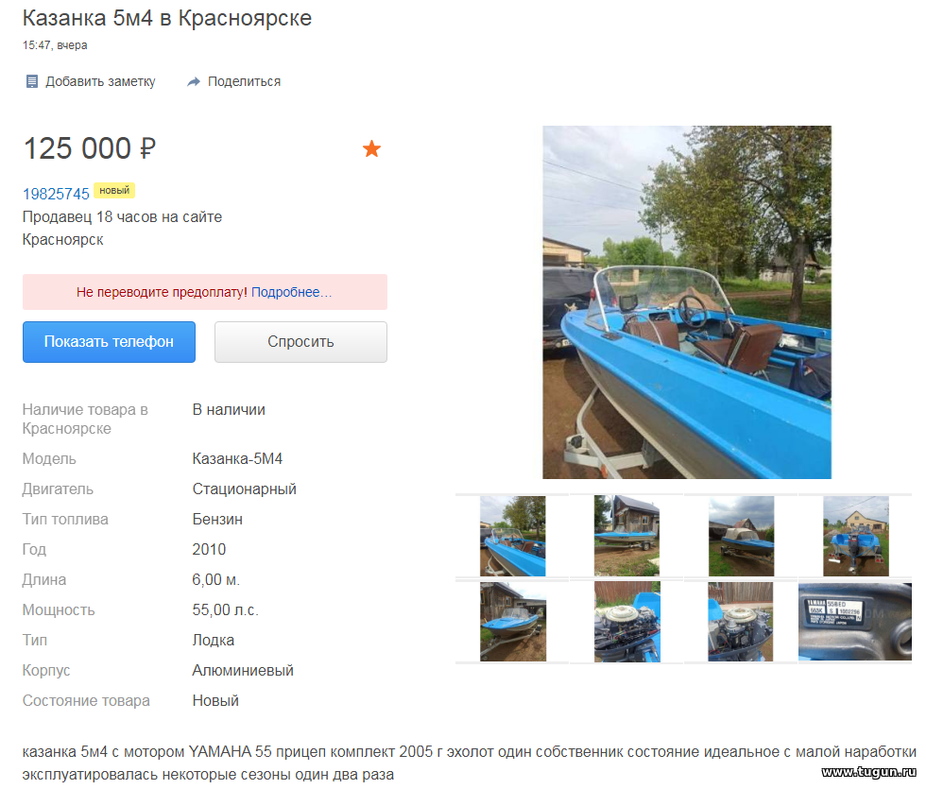Select thumbnail of engine near wooden fence
926x789 pixels.
tap(741, 622)
